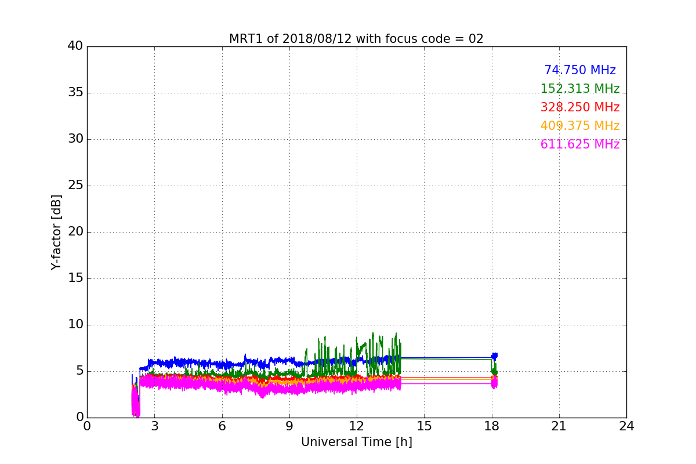Click the y-axis tick label 40
This screenshot has width=696, height=464.
[75, 46]
